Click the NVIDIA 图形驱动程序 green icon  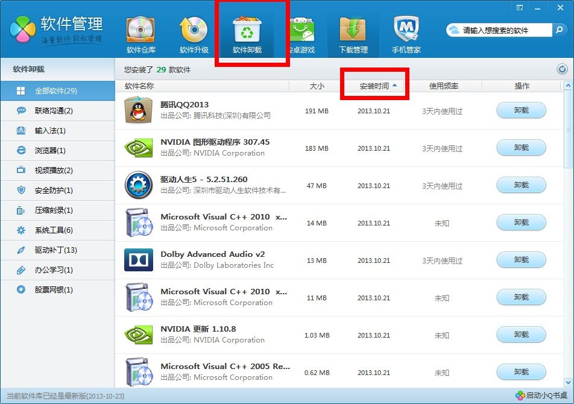tap(137, 147)
